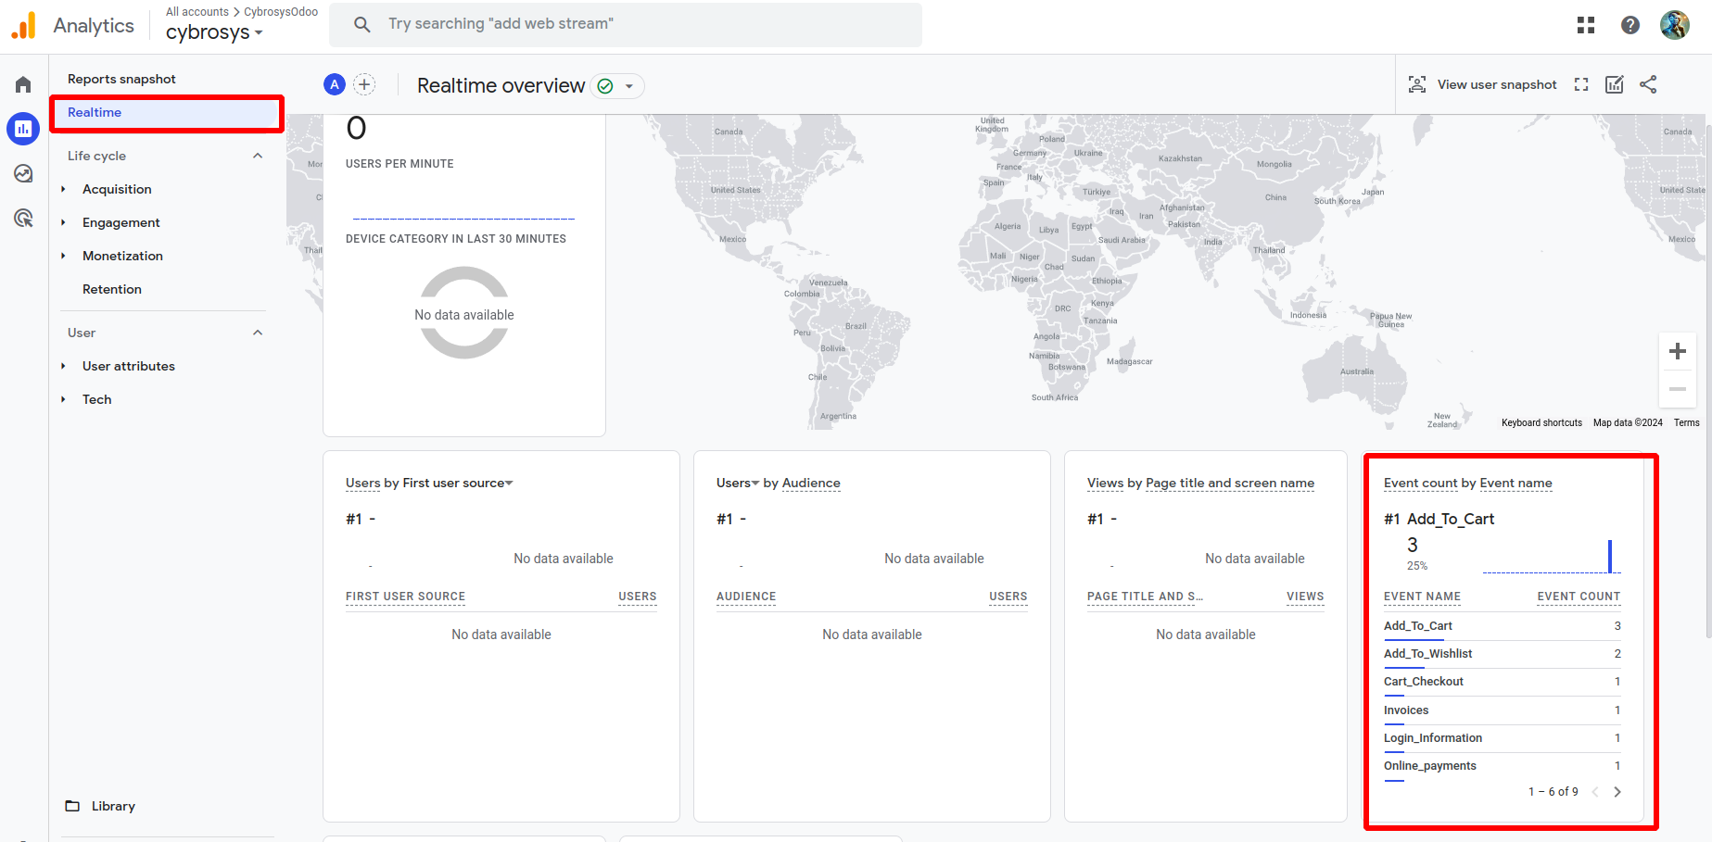
Task: Collapse the Life cycle section
Action: [x=258, y=156]
